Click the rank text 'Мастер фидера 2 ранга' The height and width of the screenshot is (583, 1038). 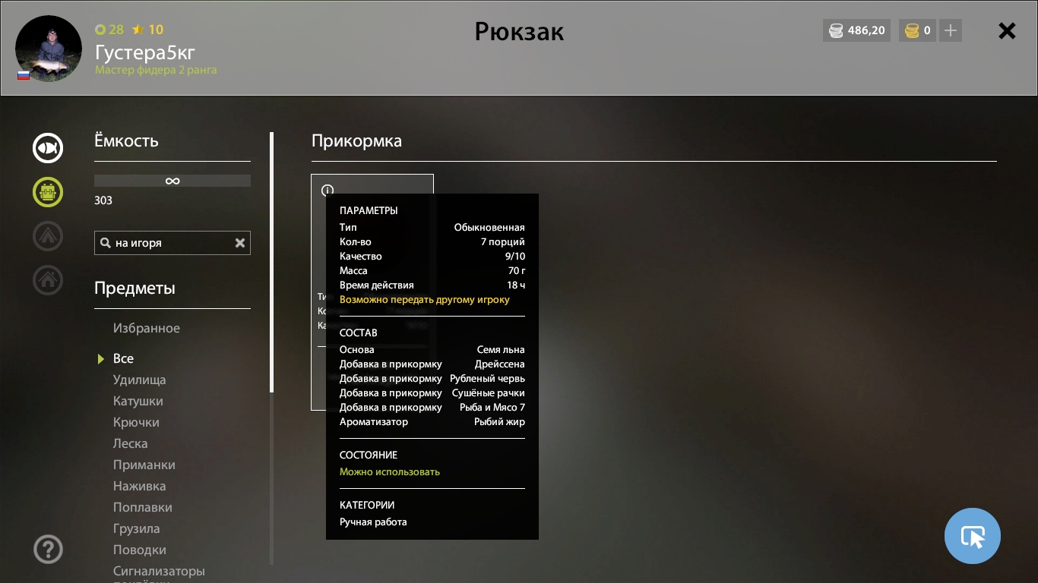pyautogui.click(x=156, y=70)
